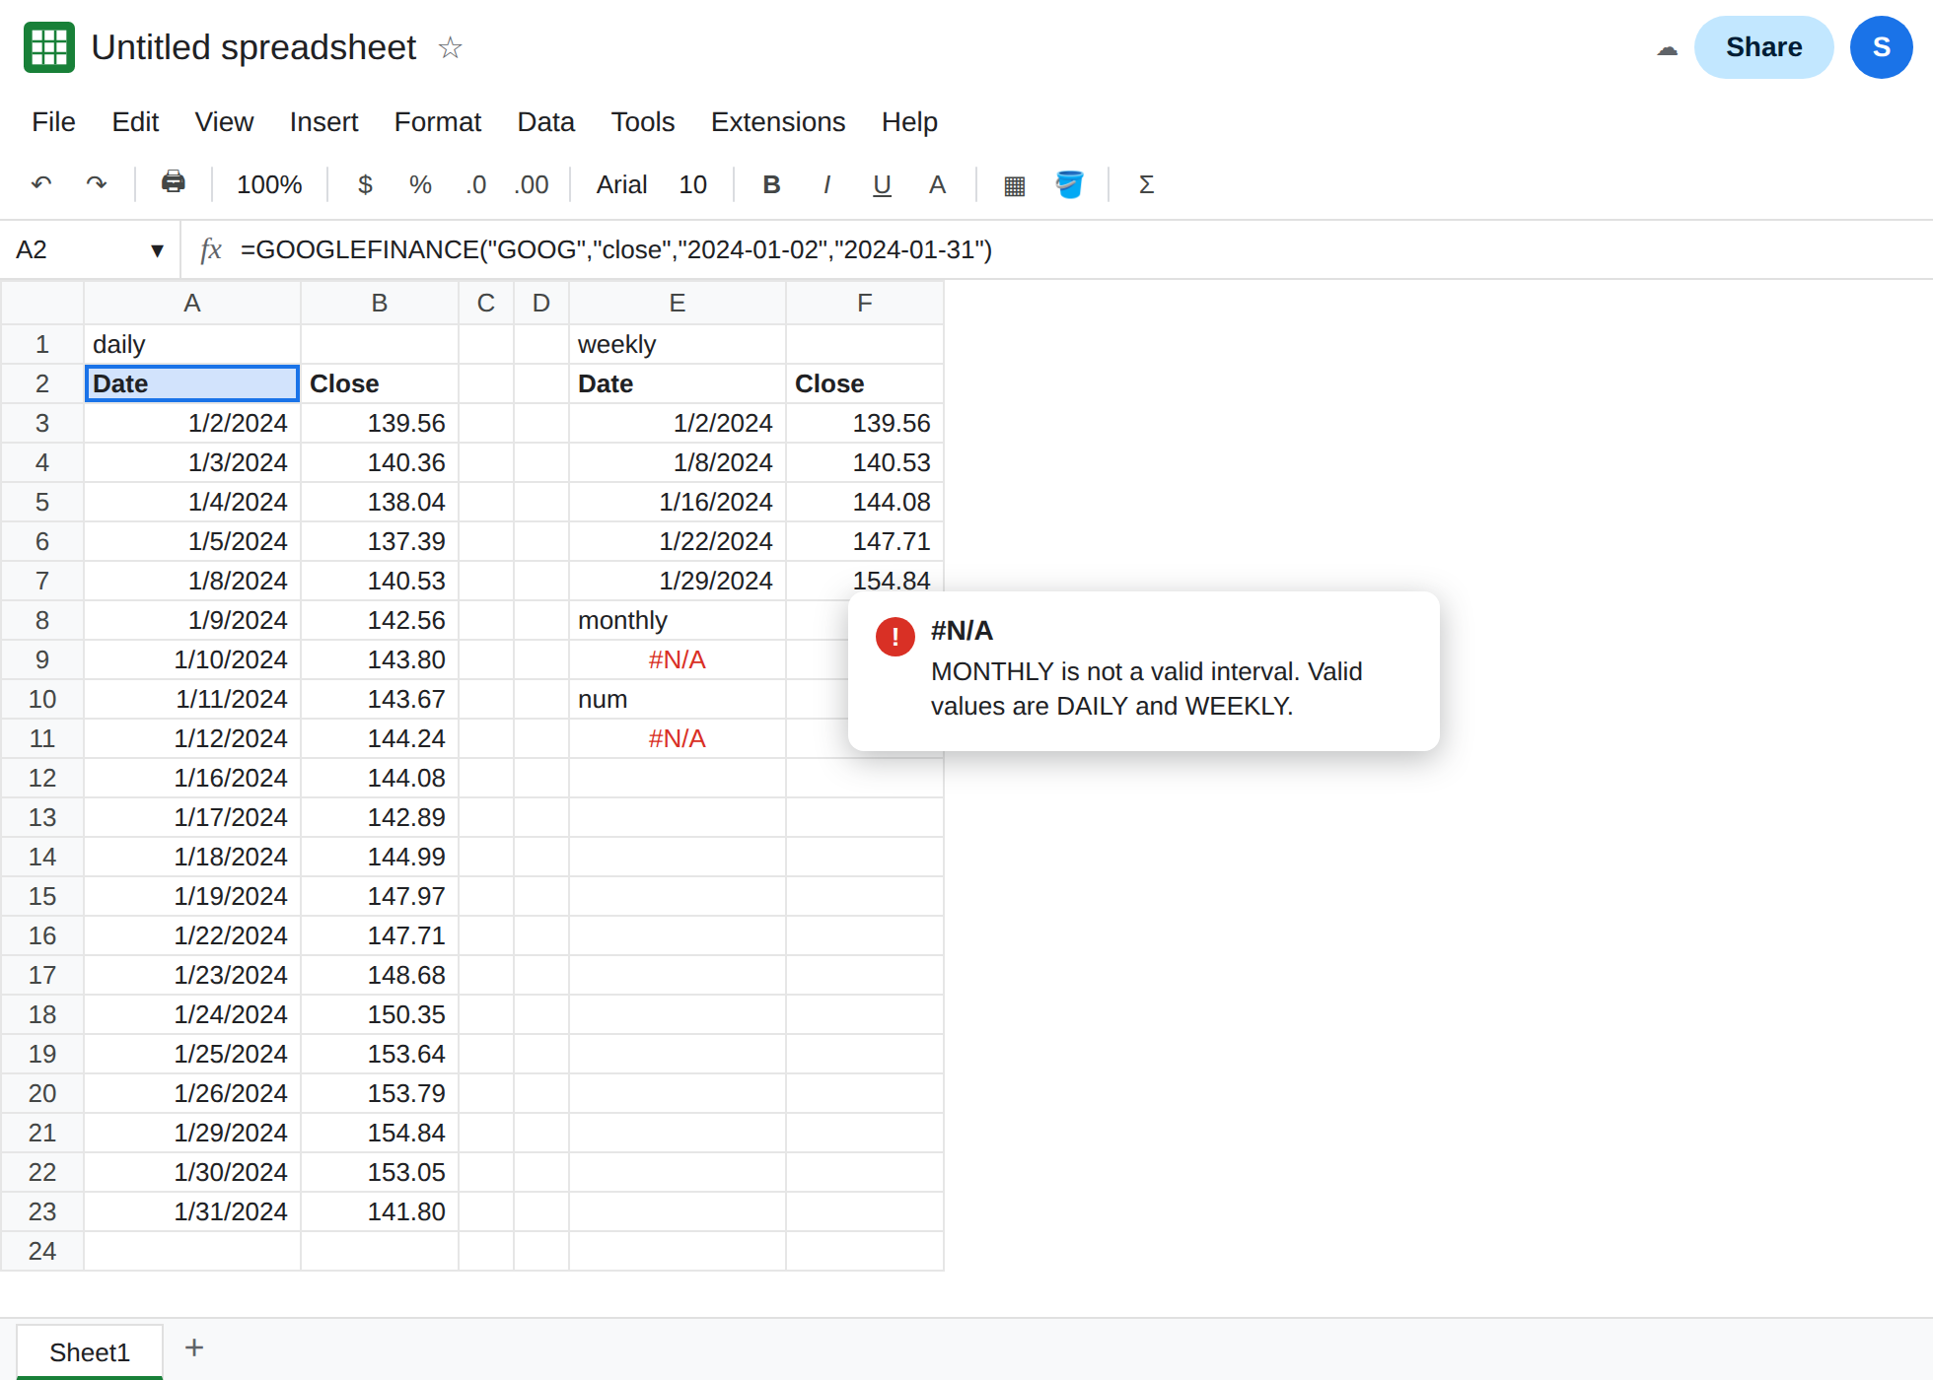1933x1380 pixels.
Task: Open the S account avatar
Action: tap(1882, 47)
